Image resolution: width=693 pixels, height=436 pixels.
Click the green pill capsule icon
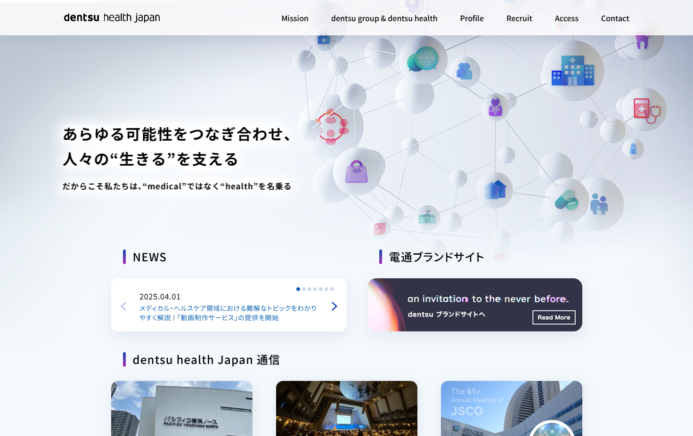click(566, 200)
